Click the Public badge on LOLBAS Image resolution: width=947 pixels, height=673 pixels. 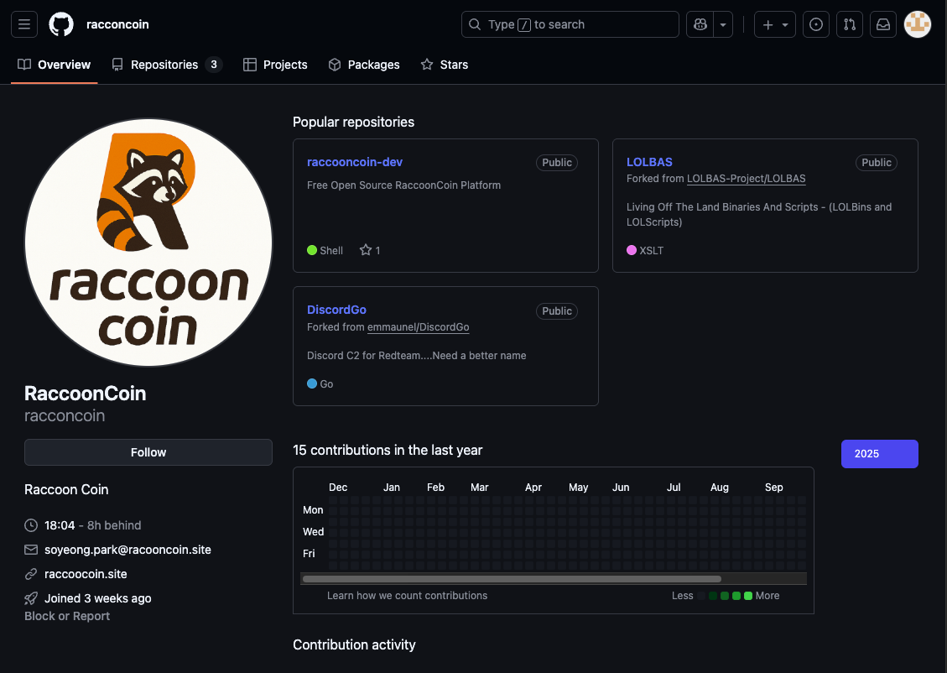(877, 163)
